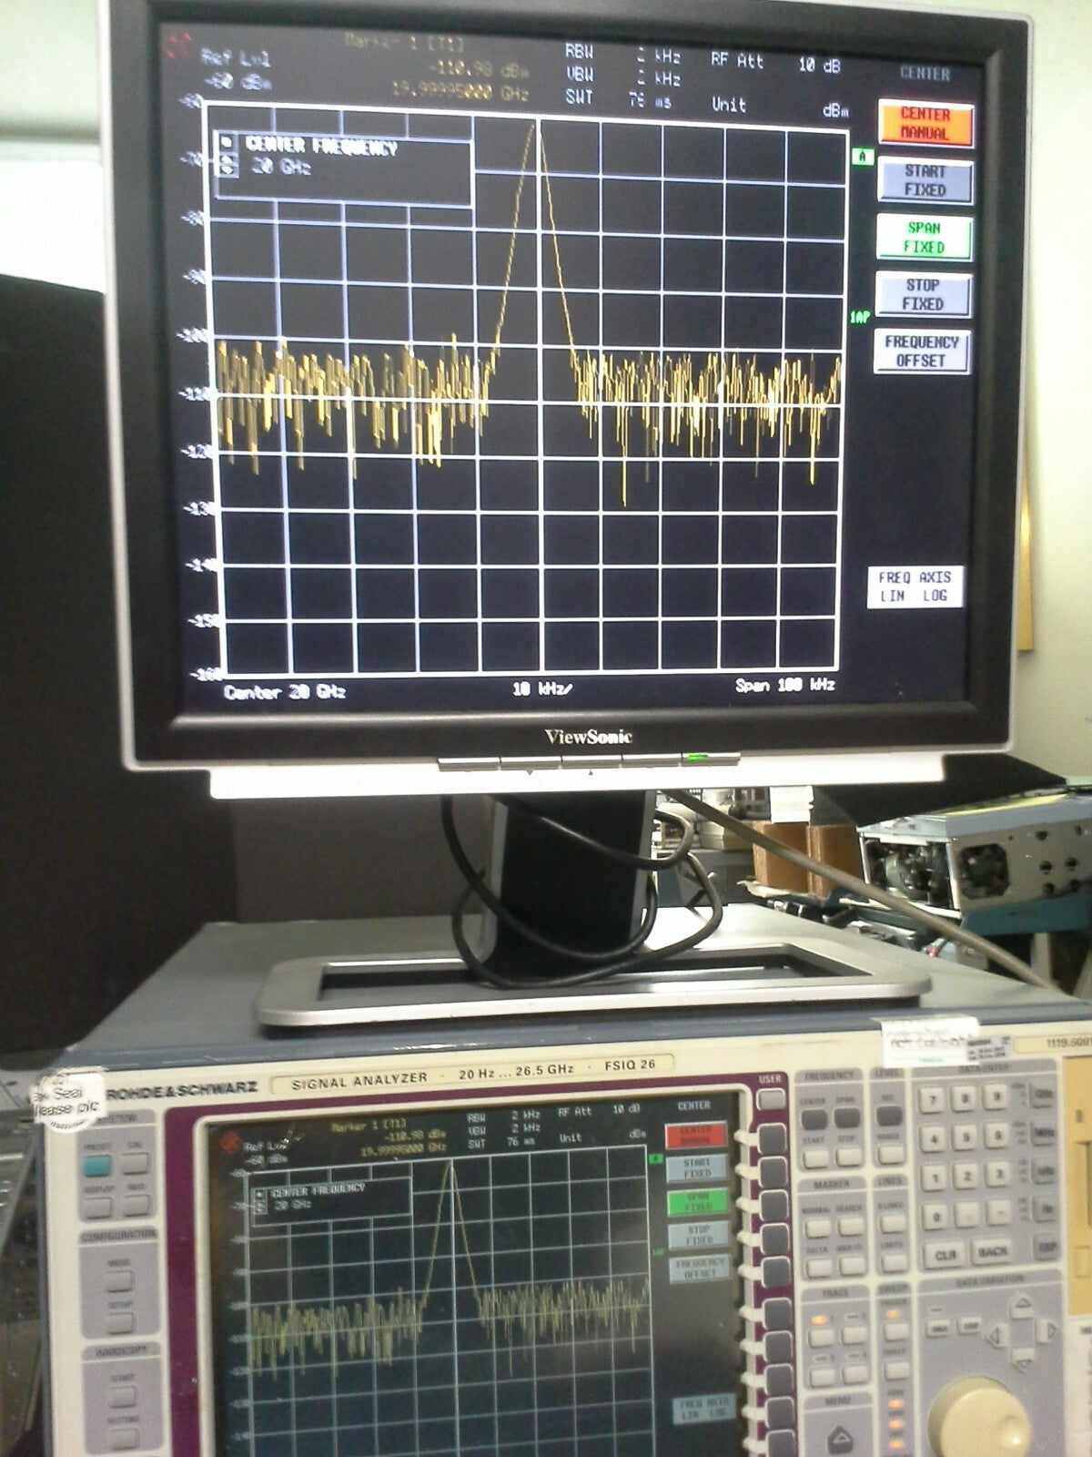Click the down arrow in center frequency box

click(227, 170)
